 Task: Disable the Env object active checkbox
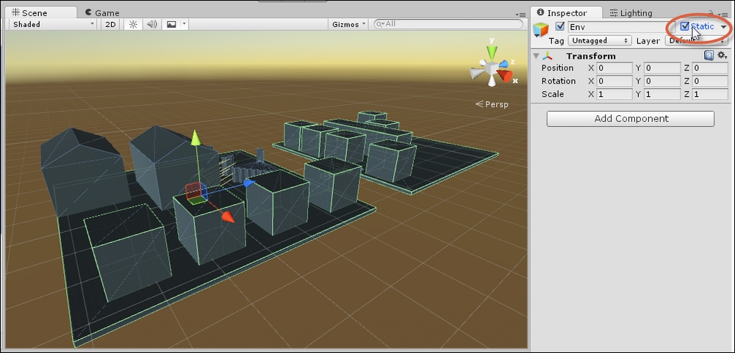[560, 27]
